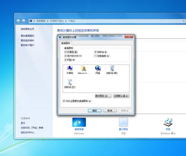Toggle the 用户的文件 checkbox
This screenshot has height=156, width=186.
(x=65, y=56)
